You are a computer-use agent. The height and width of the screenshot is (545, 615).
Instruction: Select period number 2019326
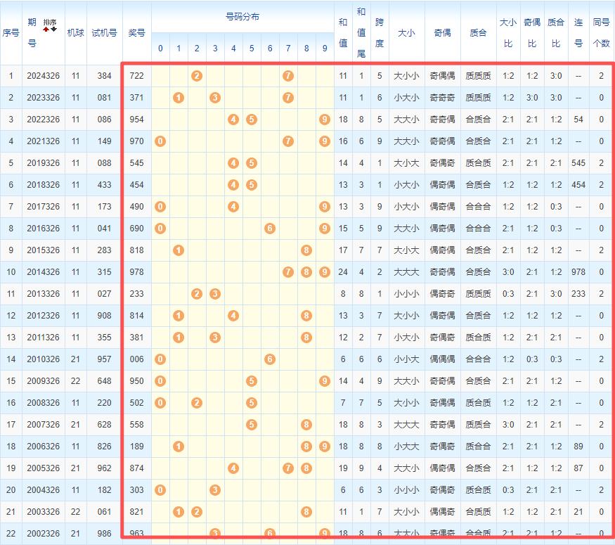[44, 163]
